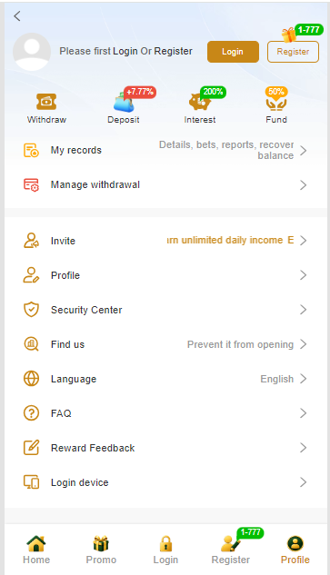Click the back arrow icon
This screenshot has height=575, width=330.
tap(17, 16)
